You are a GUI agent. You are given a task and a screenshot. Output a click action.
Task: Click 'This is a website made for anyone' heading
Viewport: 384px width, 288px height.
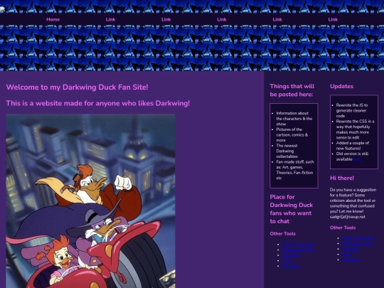click(x=98, y=103)
